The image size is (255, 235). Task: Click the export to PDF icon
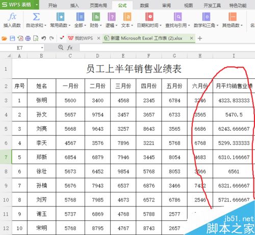(x=20, y=38)
